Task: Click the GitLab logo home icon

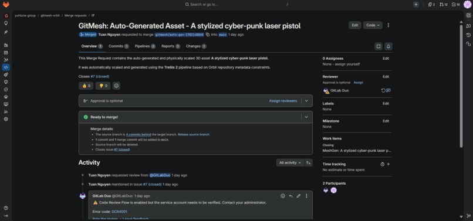Action: click(6, 5)
